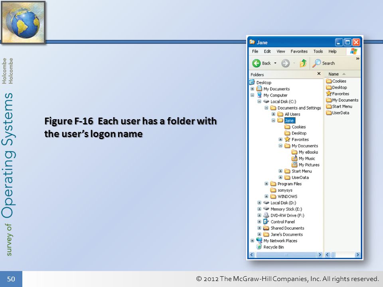Image resolution: width=383 pixels, height=287 pixels.
Task: Click the Up folder icon in toolbar
Action: pyautogui.click(x=303, y=63)
